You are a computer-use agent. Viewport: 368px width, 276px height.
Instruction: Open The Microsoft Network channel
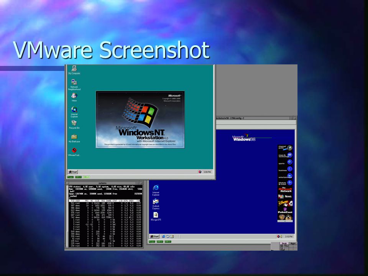pyautogui.click(x=285, y=190)
